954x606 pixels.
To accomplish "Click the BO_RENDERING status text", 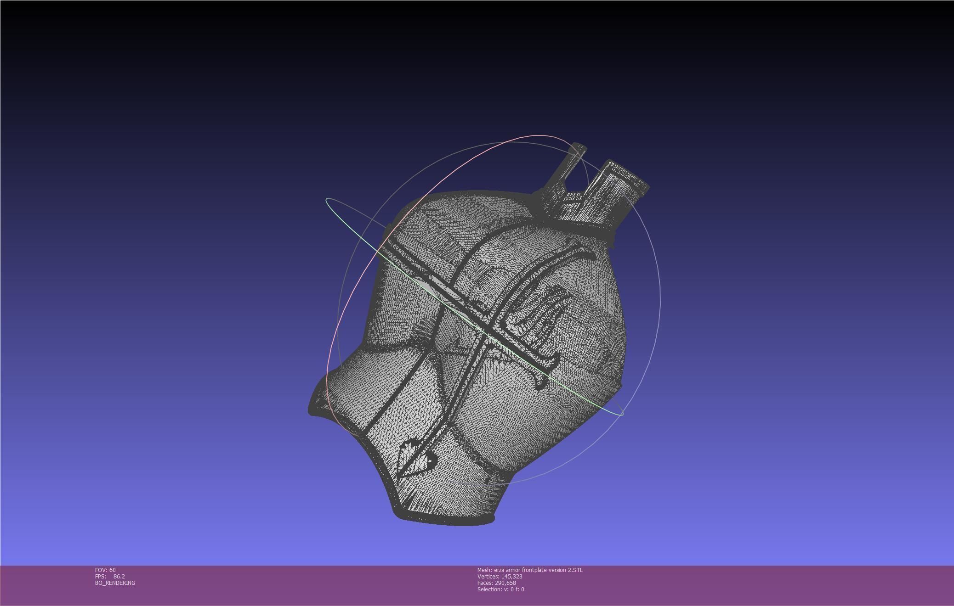I will [115, 583].
